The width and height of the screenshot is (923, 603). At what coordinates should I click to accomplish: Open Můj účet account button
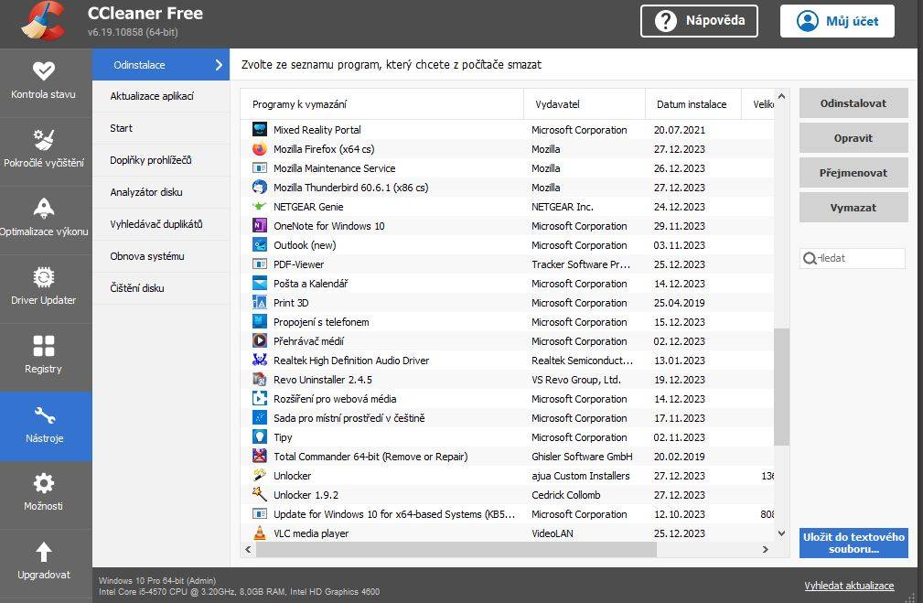(x=837, y=21)
